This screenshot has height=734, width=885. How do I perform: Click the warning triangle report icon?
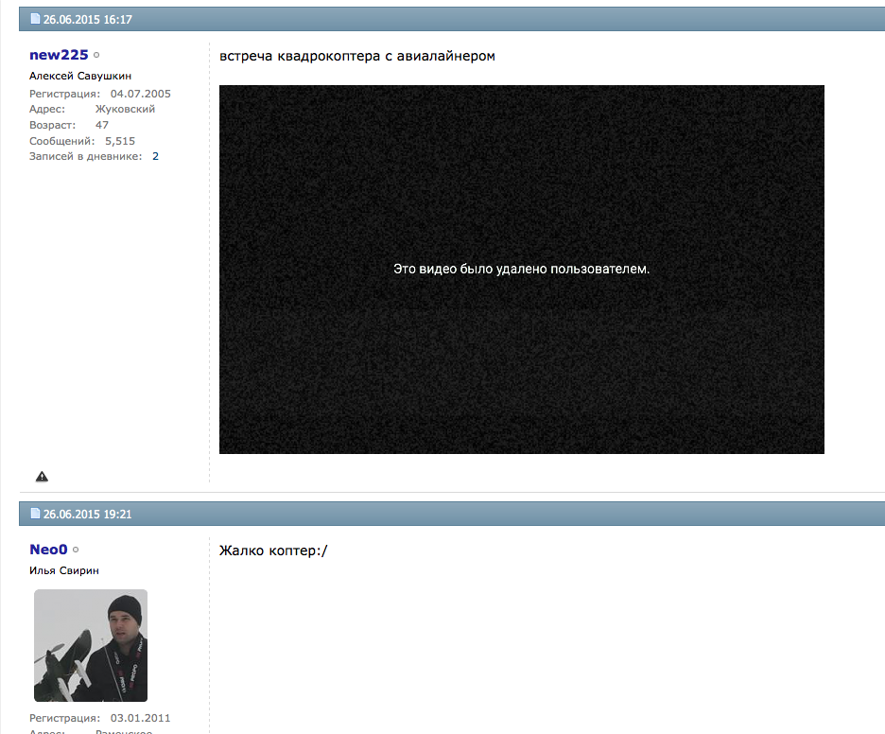pos(42,477)
